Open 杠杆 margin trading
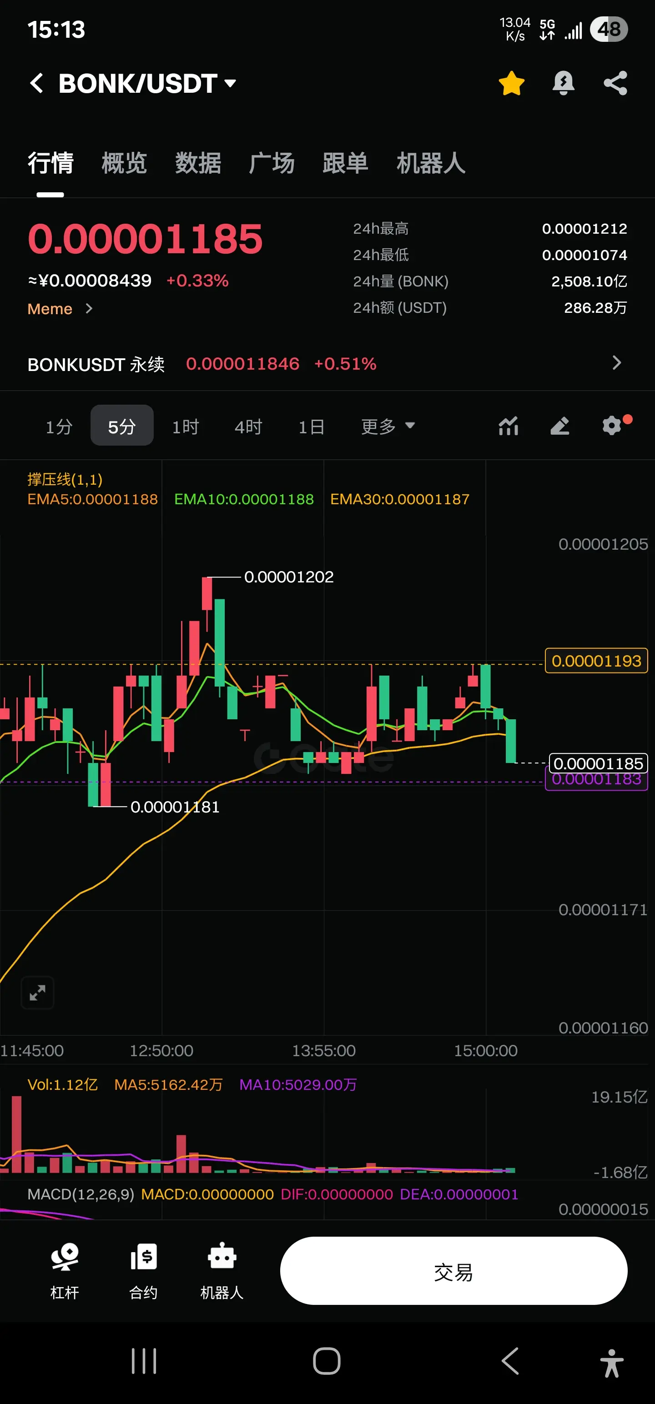655x1404 pixels. point(65,1271)
